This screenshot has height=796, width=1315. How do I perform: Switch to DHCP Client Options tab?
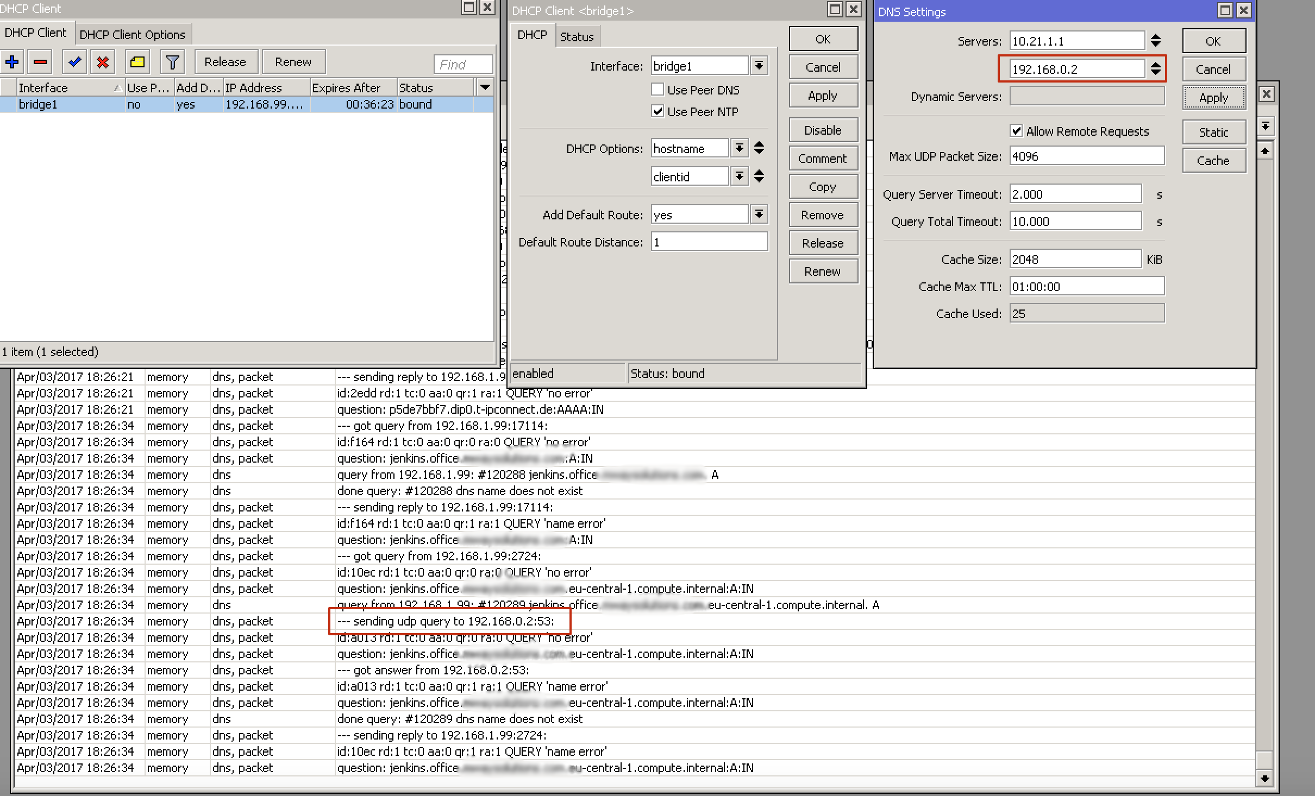coord(132,35)
